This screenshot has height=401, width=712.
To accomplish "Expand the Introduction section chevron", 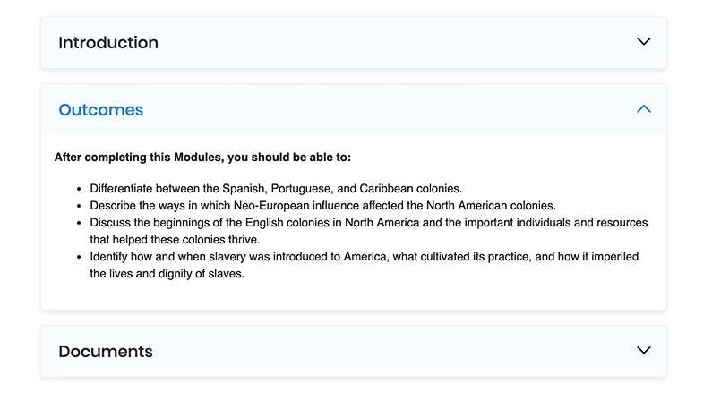I will coord(643,41).
